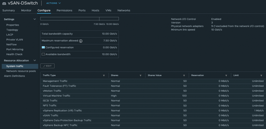Screen dimensions: 266x129
Task: Open the Permissions tab
Action: (x=64, y=10)
